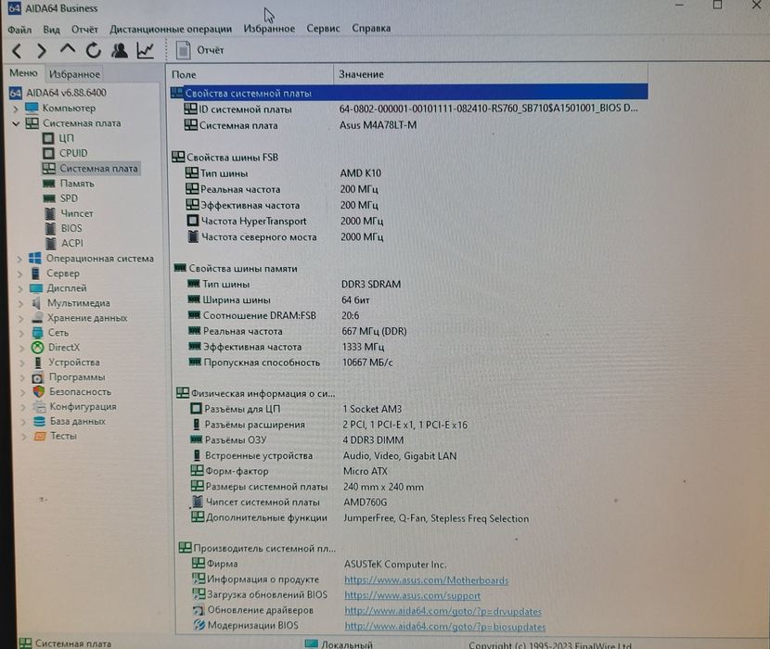770x649 pixels.
Task: Click the Программы icon in tree
Action: pyautogui.click(x=38, y=377)
